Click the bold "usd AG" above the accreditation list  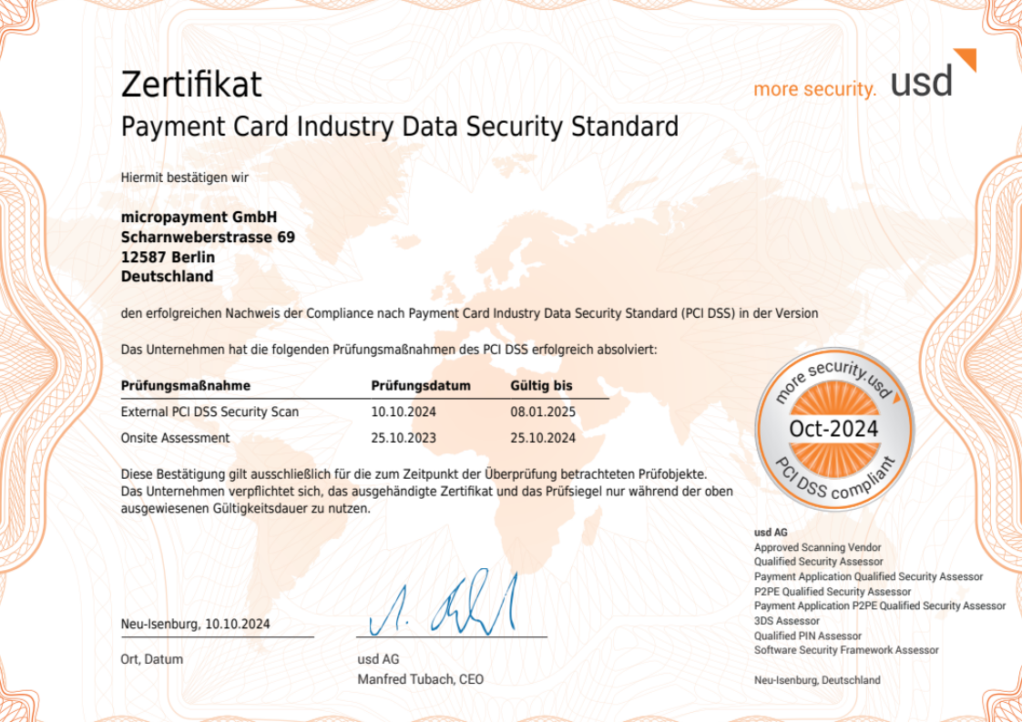772,533
